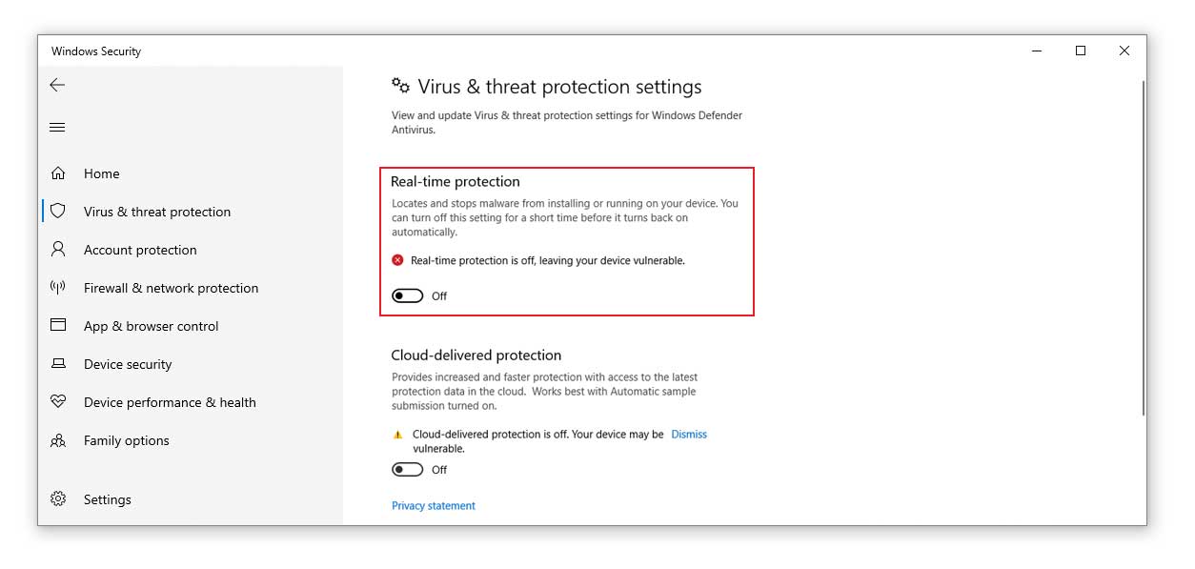The height and width of the screenshot is (569, 1195).
Task: Open Family options people icon
Action: click(x=58, y=440)
